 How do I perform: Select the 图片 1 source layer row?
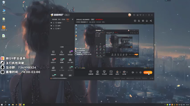tap(62, 29)
